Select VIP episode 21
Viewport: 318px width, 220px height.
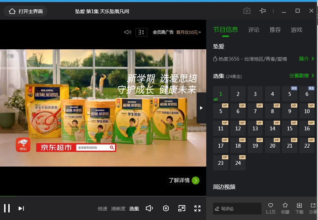[290, 146]
